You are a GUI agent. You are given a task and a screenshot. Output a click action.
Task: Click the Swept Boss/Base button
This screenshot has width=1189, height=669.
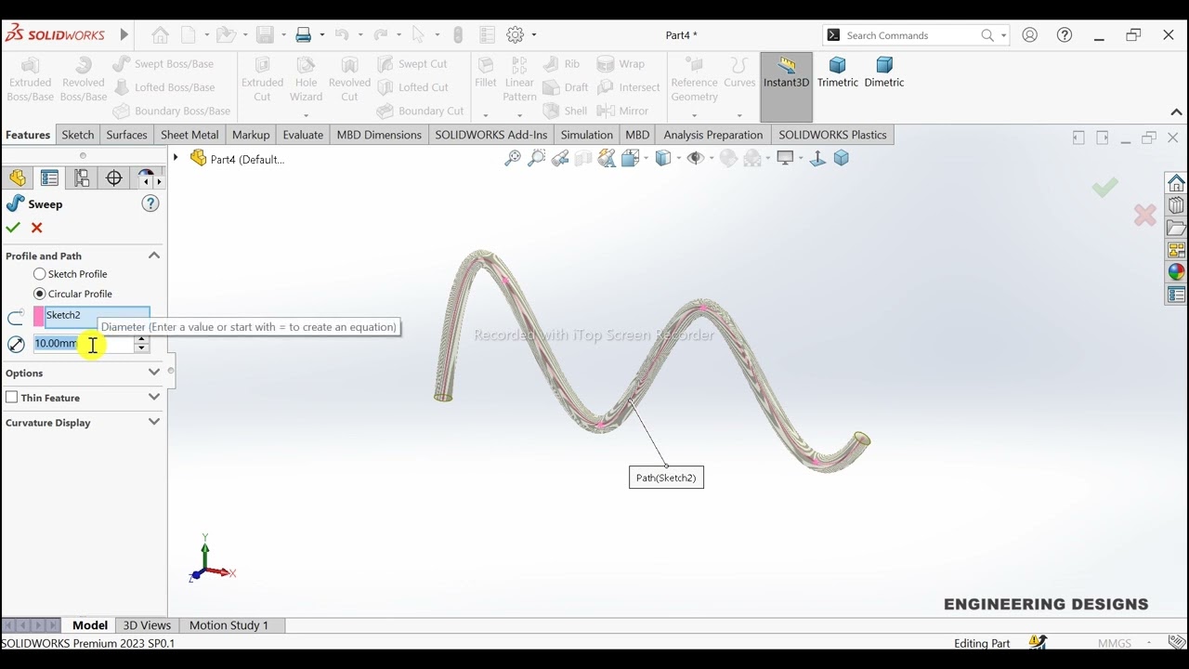pos(163,64)
